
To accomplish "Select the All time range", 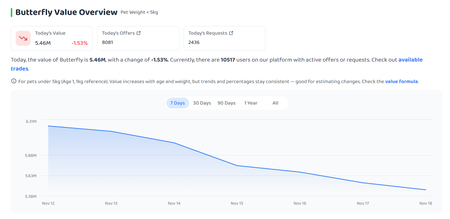I will (x=275, y=103).
